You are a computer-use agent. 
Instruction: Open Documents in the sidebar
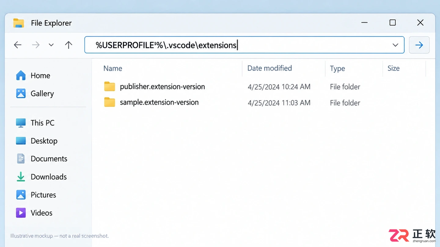pos(48,159)
